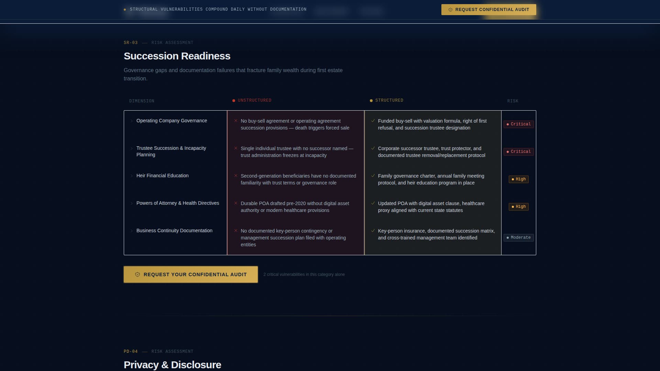The image size is (660, 371).
Task: Click Structural Vulnerabilities Compound Daily banner text
Action: [218, 9]
